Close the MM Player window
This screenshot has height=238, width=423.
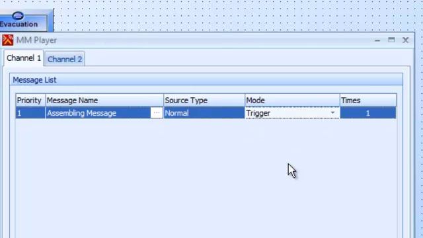(x=405, y=40)
